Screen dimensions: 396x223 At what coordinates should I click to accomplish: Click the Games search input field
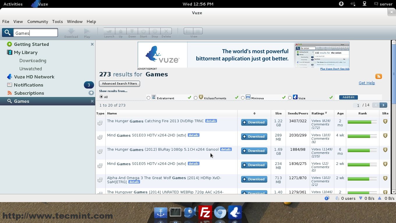pos(36,33)
